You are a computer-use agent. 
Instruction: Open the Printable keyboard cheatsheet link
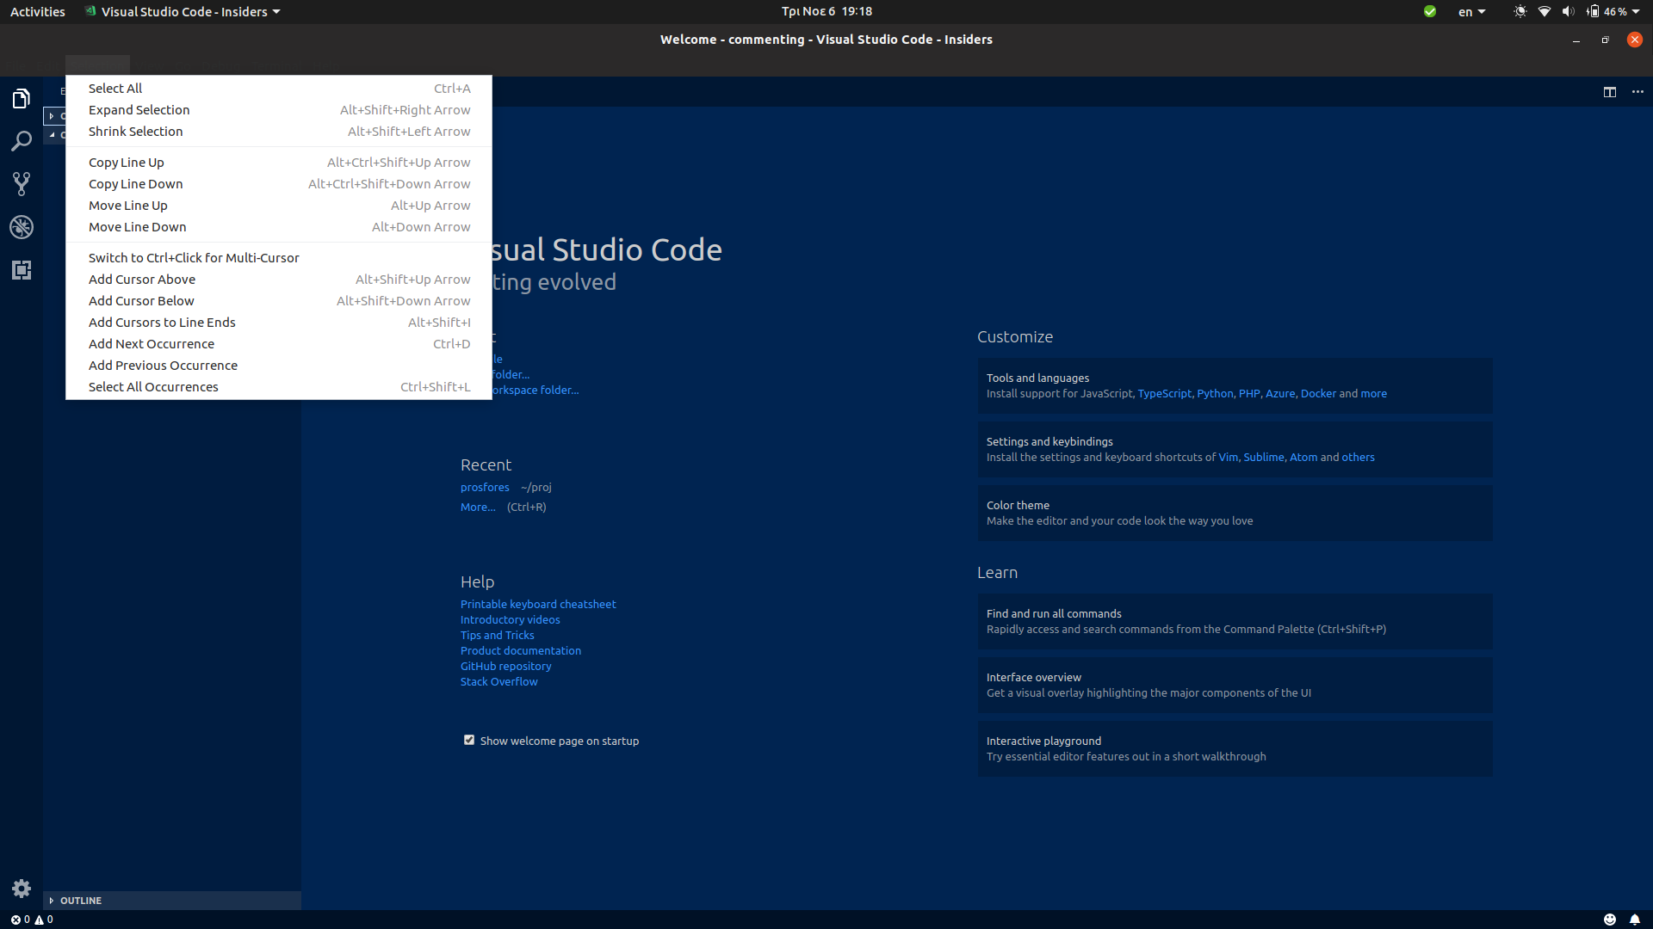pos(538,604)
